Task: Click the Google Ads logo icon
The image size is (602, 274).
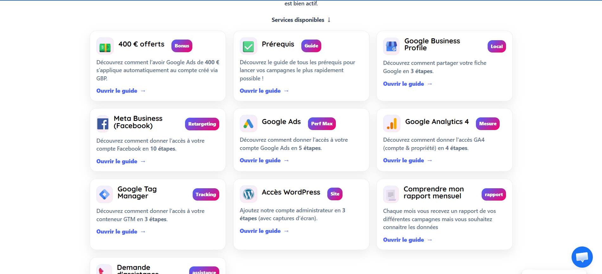Action: 248,123
